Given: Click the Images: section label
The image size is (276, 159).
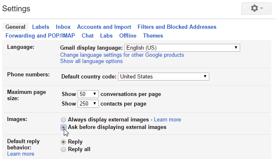Looking at the screenshot, I should (x=17, y=119).
